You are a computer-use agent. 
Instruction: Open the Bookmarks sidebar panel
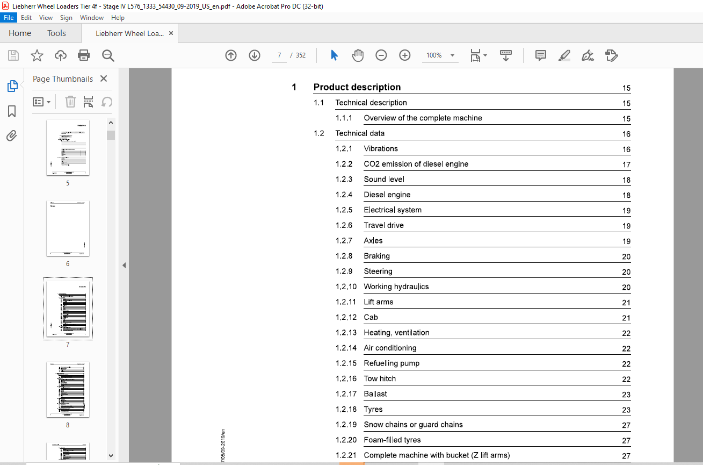point(12,111)
